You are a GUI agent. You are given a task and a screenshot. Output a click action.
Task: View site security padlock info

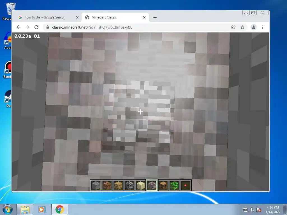pos(48,27)
